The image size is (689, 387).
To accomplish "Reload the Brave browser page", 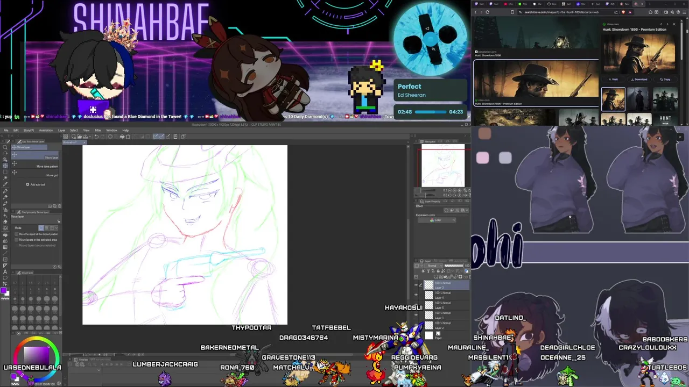I will point(487,12).
